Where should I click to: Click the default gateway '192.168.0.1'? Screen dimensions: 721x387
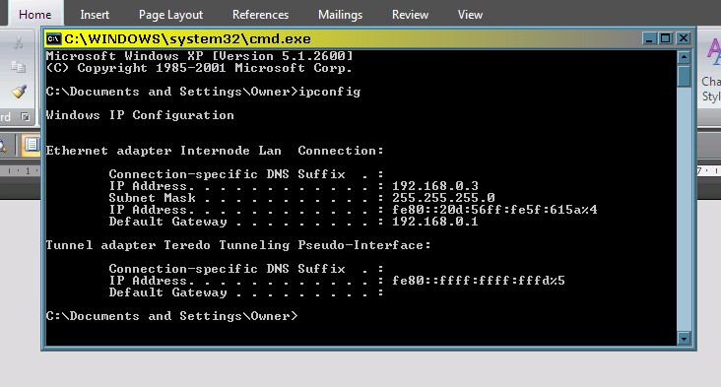pyautogui.click(x=435, y=222)
